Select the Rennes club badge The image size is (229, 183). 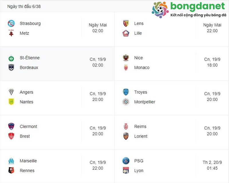pyautogui.click(x=11, y=170)
